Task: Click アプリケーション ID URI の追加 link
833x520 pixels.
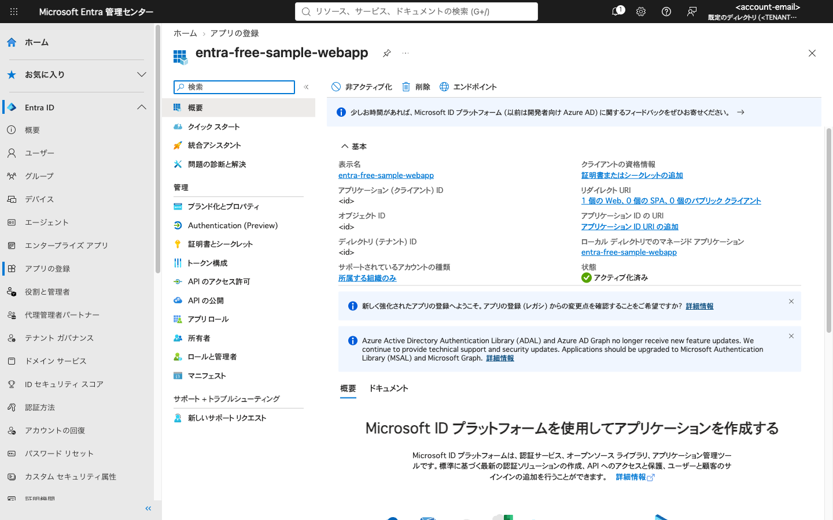Action: (629, 227)
